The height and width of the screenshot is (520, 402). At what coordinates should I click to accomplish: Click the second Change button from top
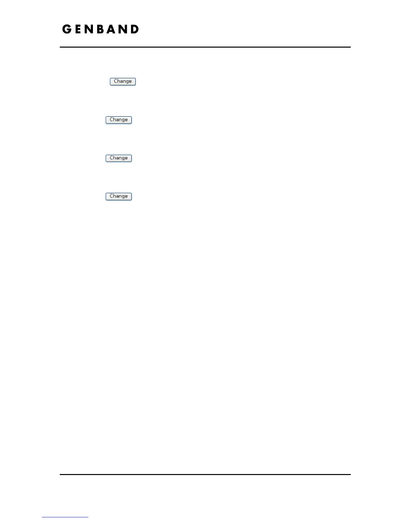[119, 120]
